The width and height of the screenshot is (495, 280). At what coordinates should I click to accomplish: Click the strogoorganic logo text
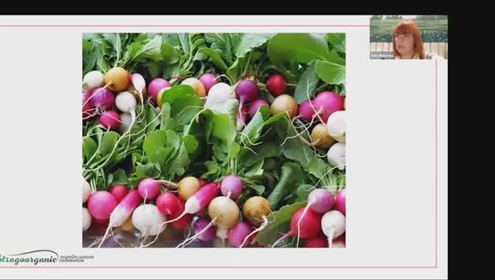point(29,258)
